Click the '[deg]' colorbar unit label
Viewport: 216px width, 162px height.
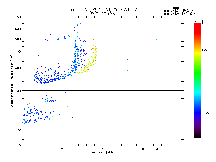pos(198,22)
